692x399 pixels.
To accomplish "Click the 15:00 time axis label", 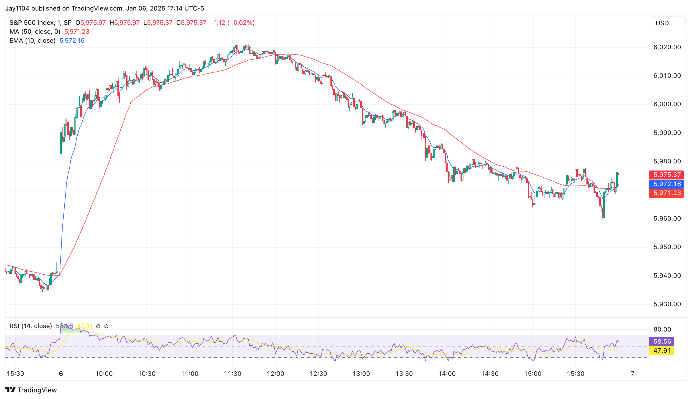I will pyautogui.click(x=533, y=374).
